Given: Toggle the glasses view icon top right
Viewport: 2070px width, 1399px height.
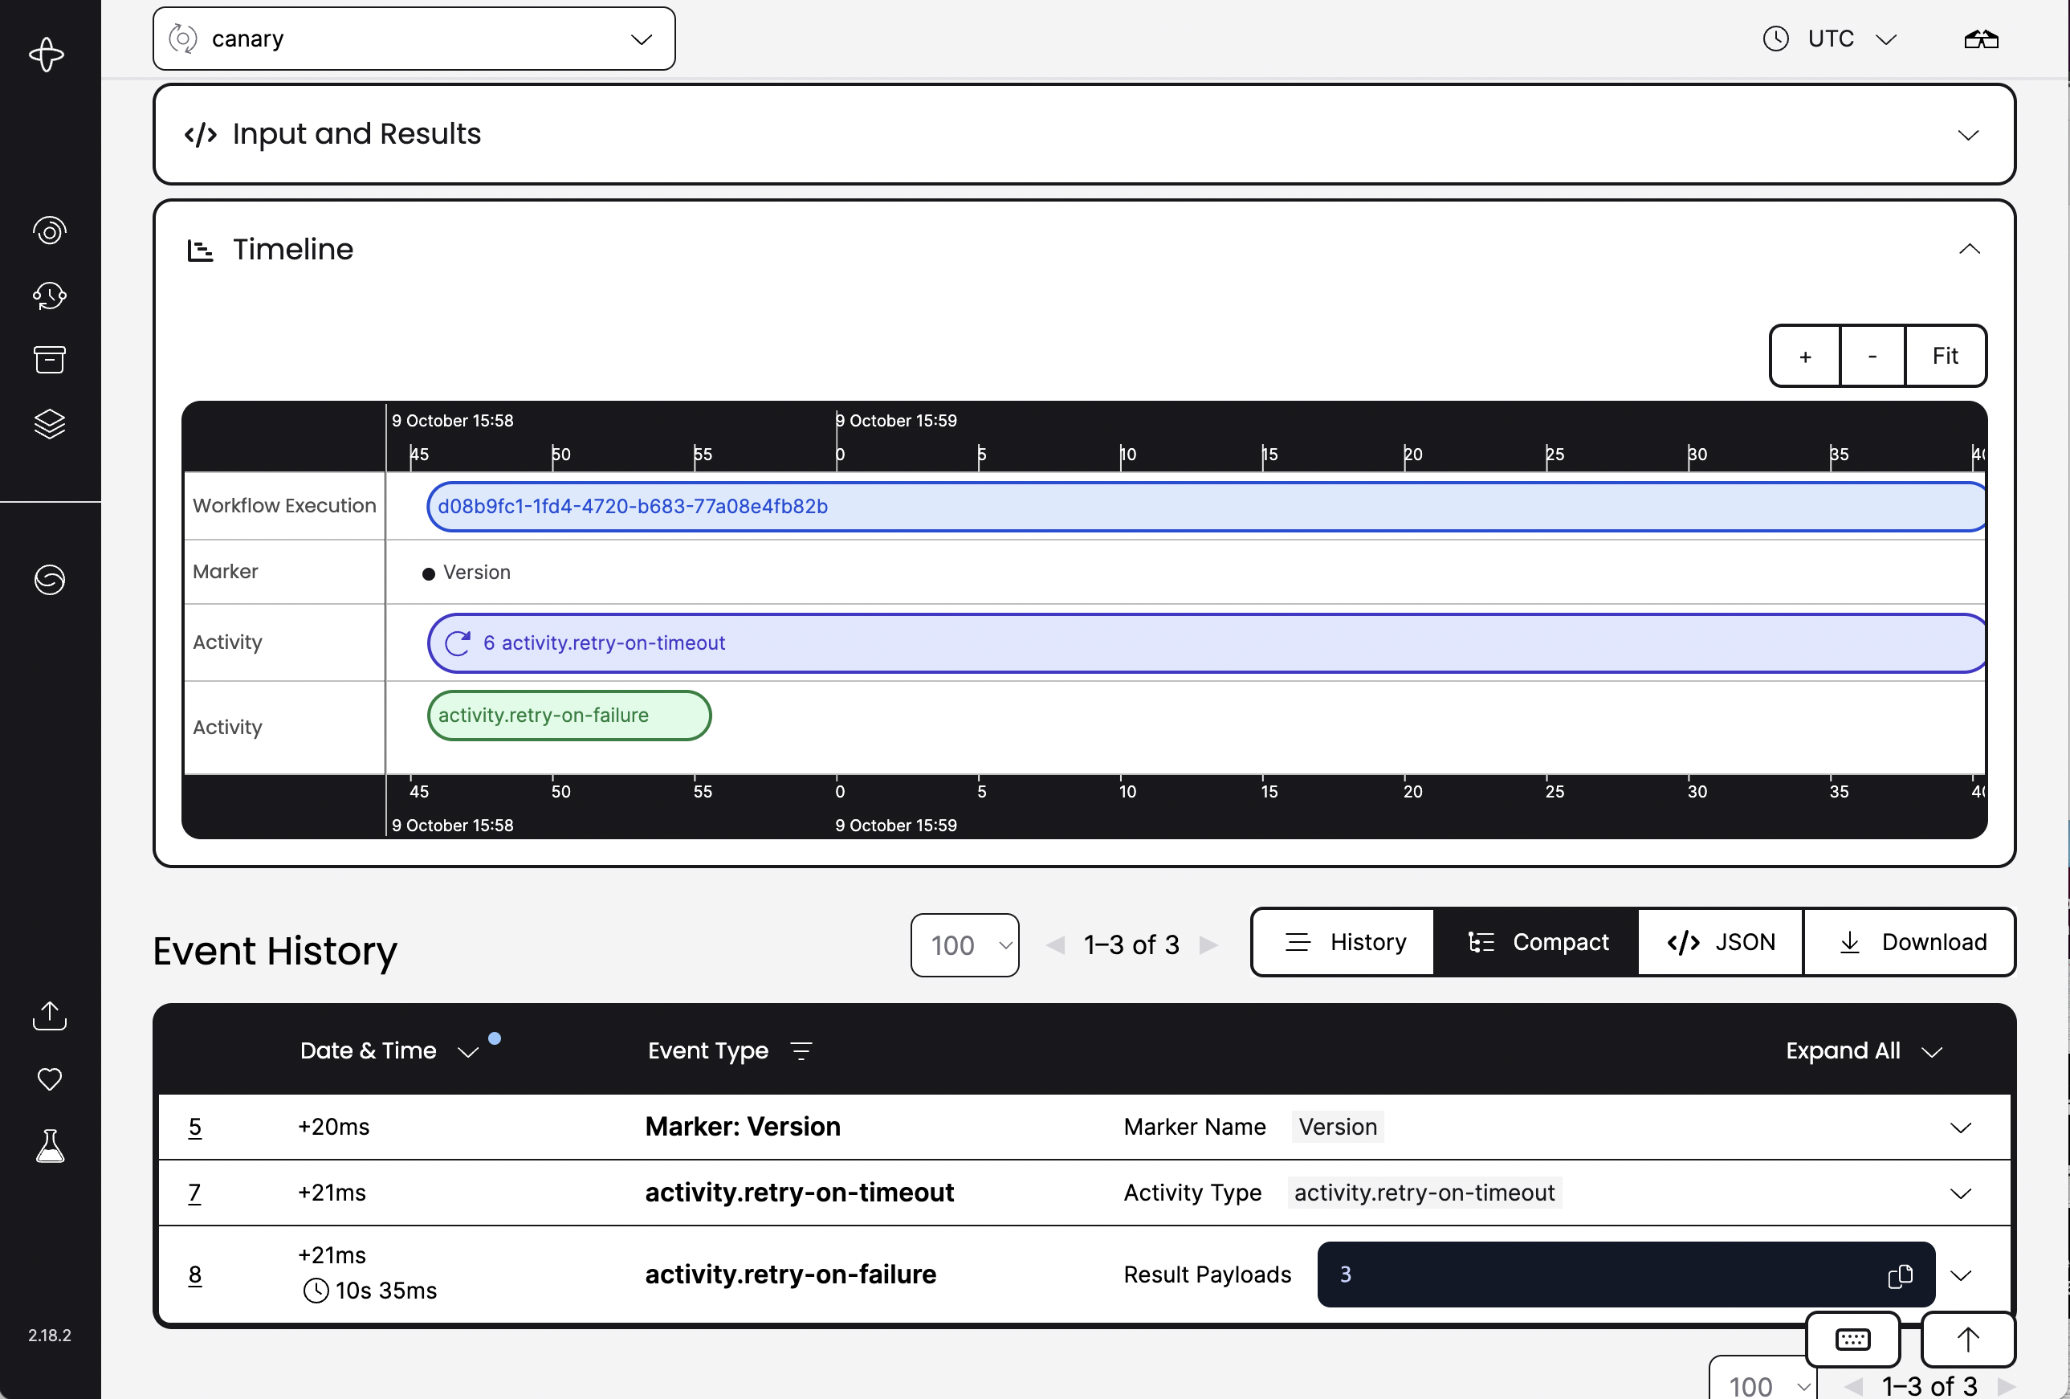Looking at the screenshot, I should (x=1981, y=39).
